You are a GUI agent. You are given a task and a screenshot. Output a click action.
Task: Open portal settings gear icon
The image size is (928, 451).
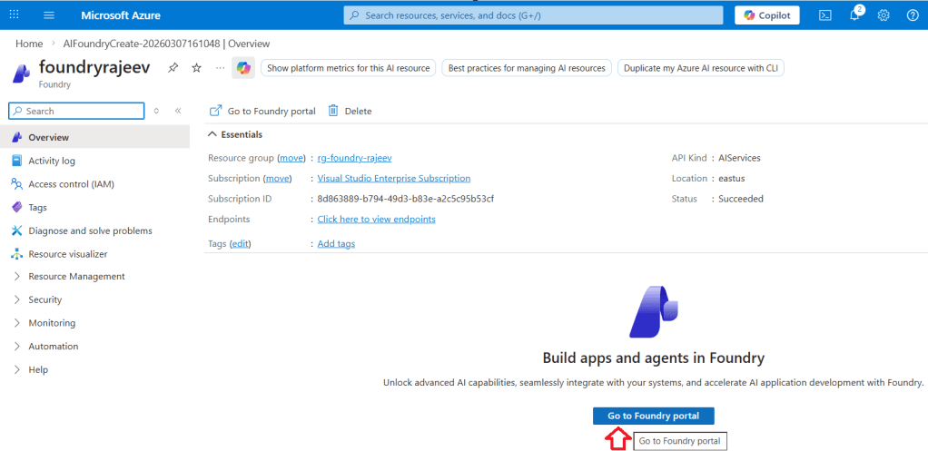[883, 15]
